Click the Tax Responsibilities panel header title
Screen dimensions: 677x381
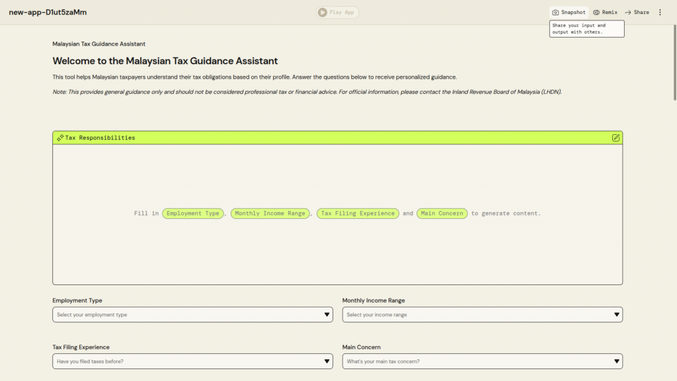(100, 138)
